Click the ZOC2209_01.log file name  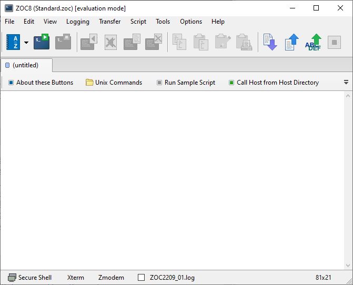coord(172,278)
